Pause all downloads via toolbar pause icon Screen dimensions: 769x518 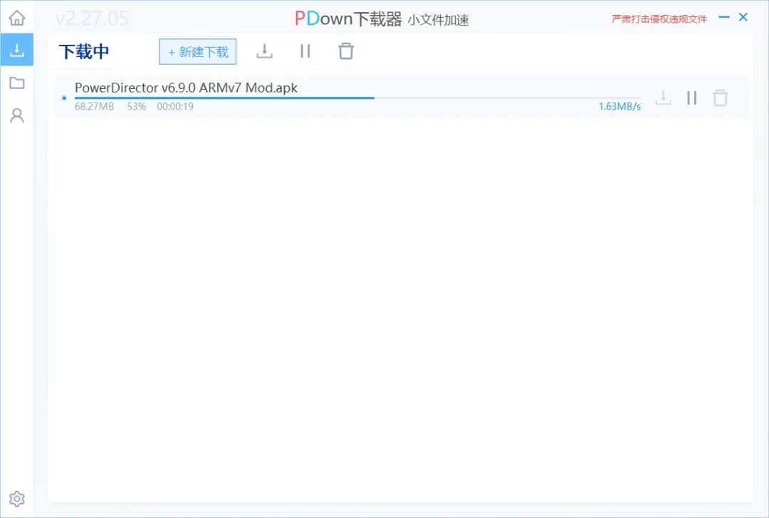pyautogui.click(x=305, y=51)
